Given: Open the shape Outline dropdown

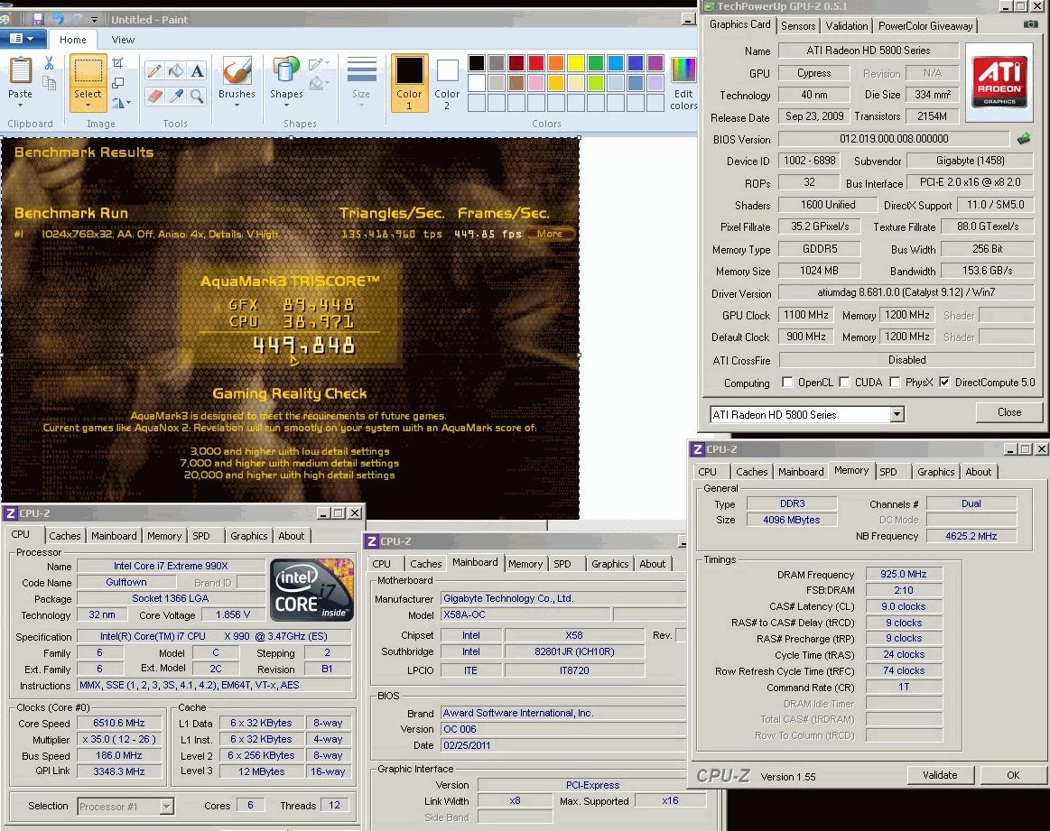Looking at the screenshot, I should pos(320,64).
